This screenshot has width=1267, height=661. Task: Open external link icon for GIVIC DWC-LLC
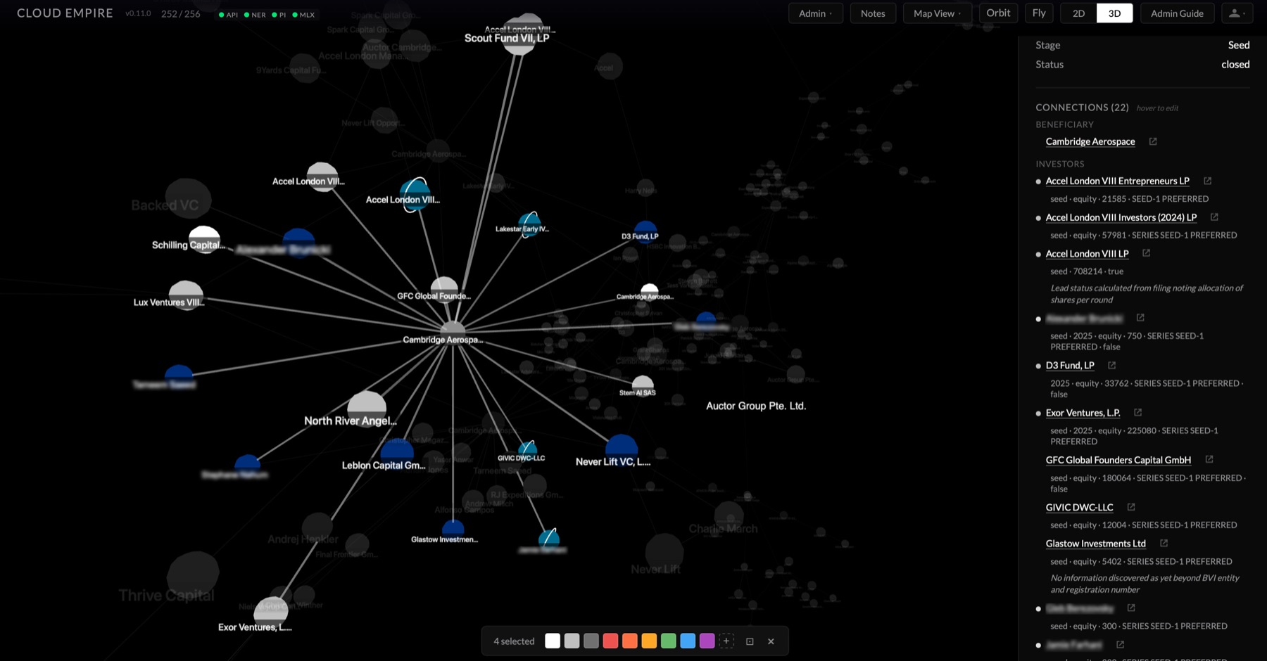click(1130, 507)
